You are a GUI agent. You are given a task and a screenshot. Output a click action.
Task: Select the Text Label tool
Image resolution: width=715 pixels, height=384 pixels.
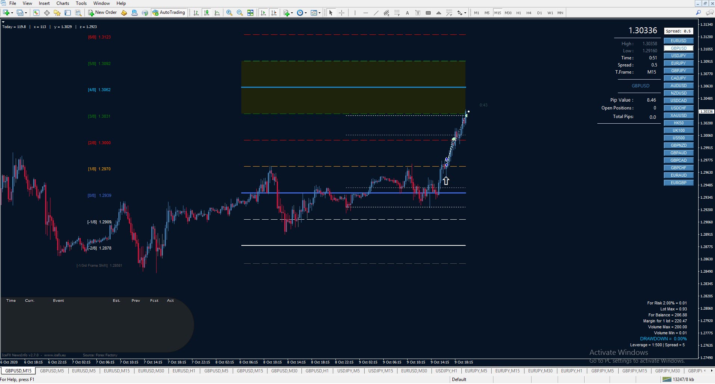tap(418, 13)
